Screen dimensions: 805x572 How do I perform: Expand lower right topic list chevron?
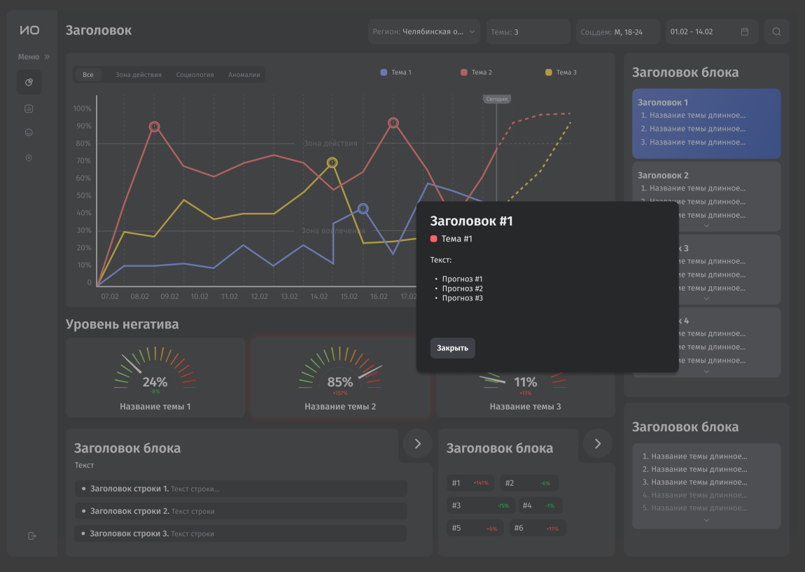tap(706, 520)
